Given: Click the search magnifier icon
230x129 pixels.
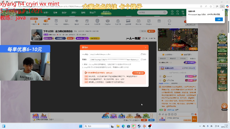Looking at the screenshot, I should 164,12.
